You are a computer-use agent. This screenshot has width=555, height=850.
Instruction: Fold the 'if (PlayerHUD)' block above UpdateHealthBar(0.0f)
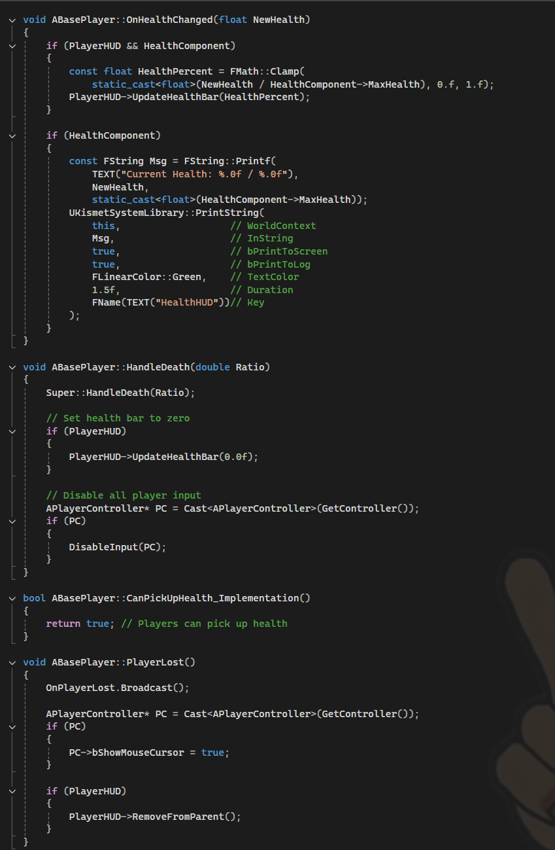click(x=12, y=431)
